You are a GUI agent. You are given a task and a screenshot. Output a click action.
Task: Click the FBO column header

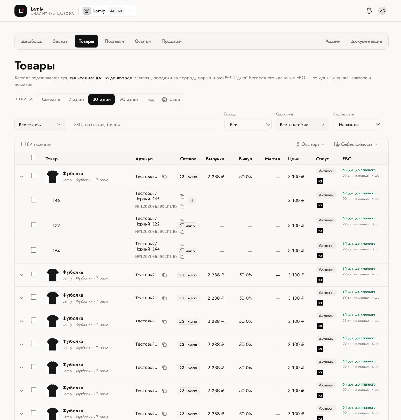tap(347, 159)
